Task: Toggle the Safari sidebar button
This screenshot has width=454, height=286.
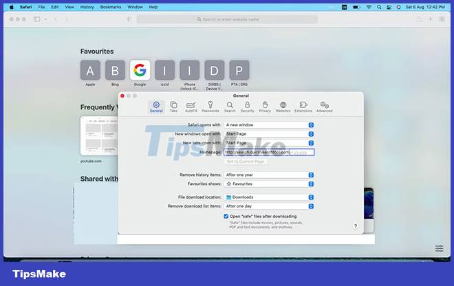Action: [x=36, y=19]
